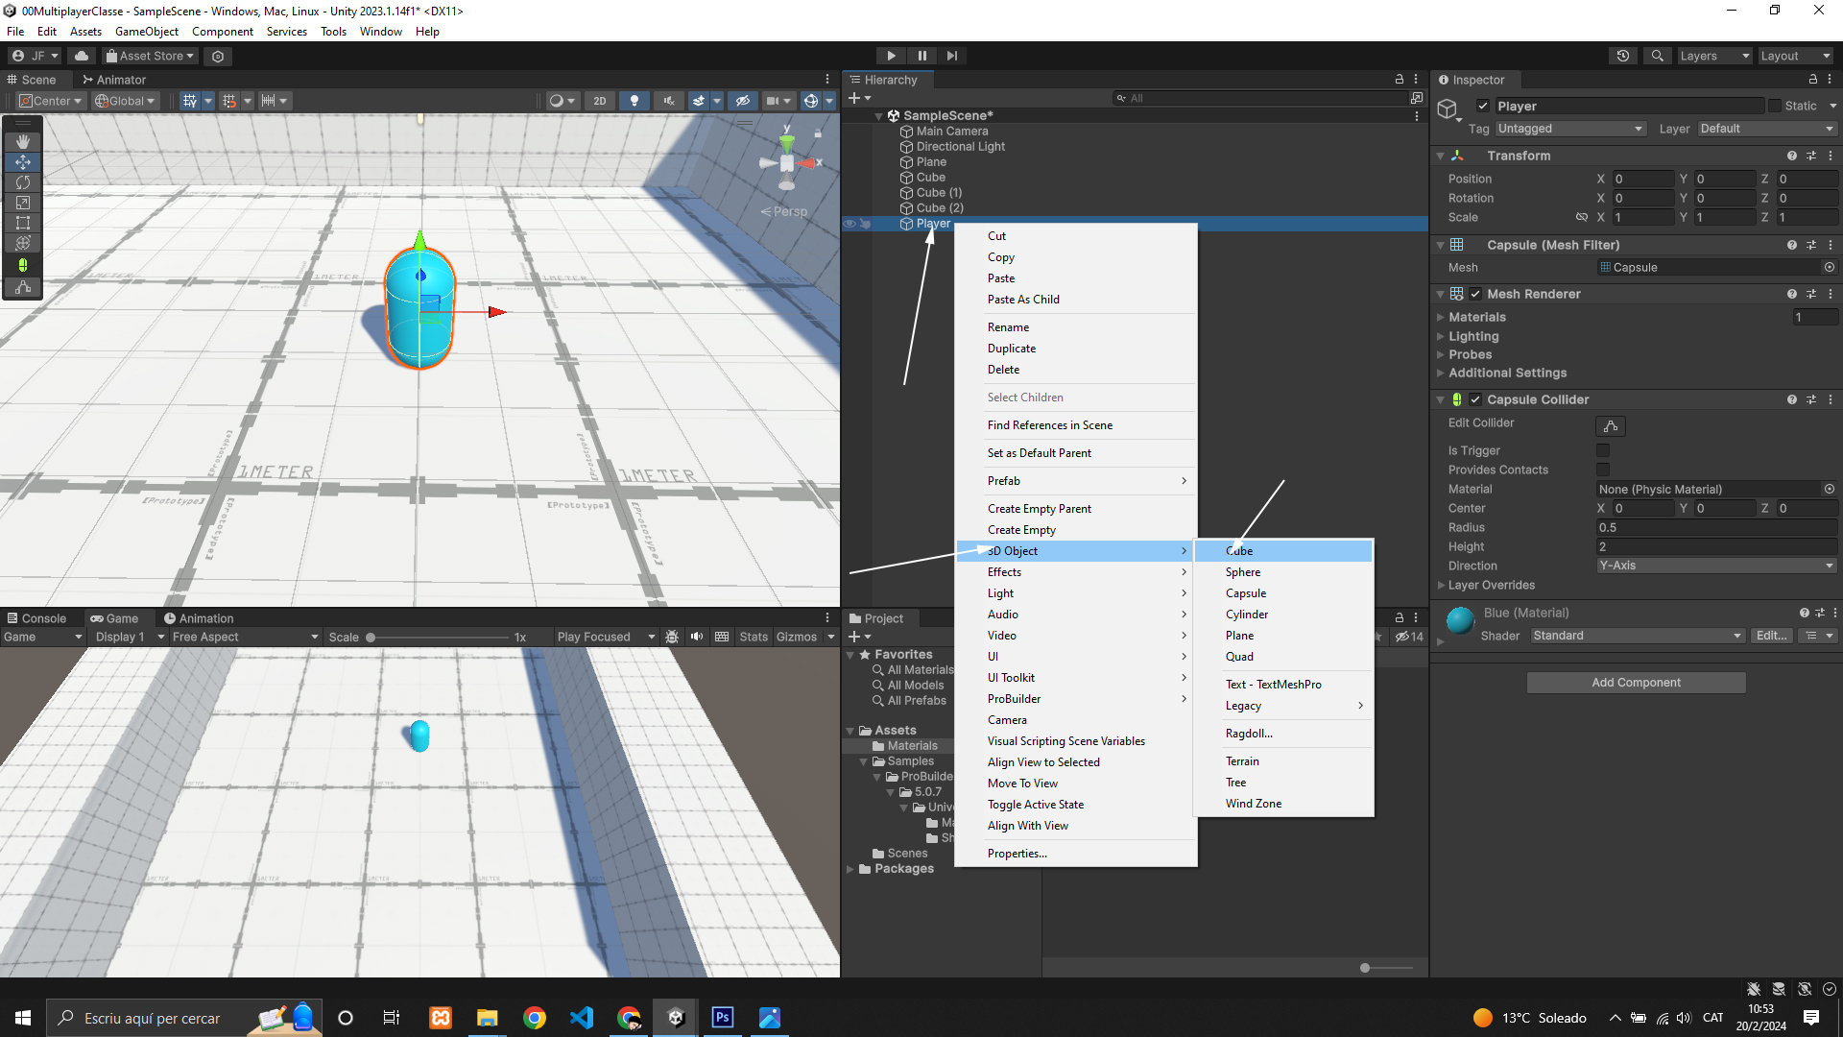The image size is (1843, 1037).
Task: Enable the Is Trigger checkbox
Action: click(x=1603, y=450)
